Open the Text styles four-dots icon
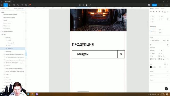The image size is (170, 96). (x=168, y=45)
